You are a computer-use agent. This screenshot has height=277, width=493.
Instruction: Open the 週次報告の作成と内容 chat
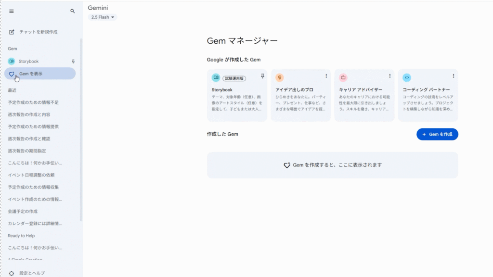tap(29, 114)
